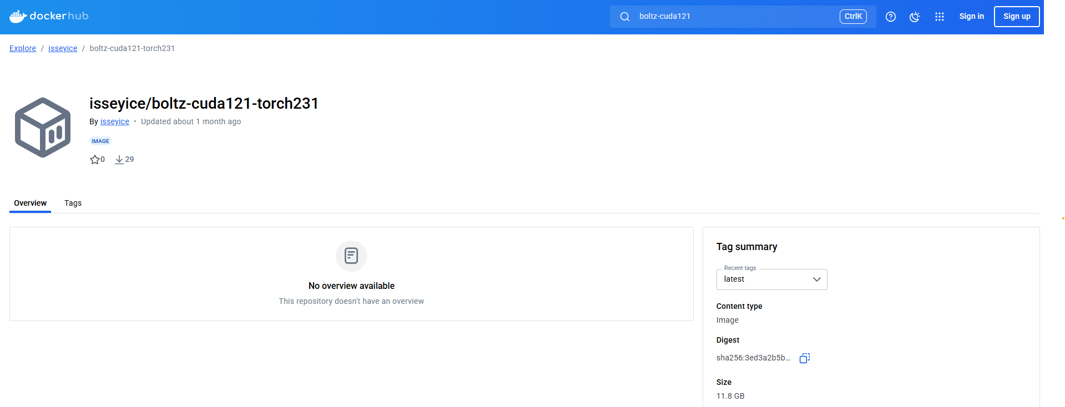Image resolution: width=1065 pixels, height=407 pixels.
Task: Click the Content type label
Action: 739,306
